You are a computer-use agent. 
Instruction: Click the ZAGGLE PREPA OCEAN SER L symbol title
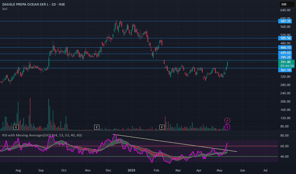33,4
